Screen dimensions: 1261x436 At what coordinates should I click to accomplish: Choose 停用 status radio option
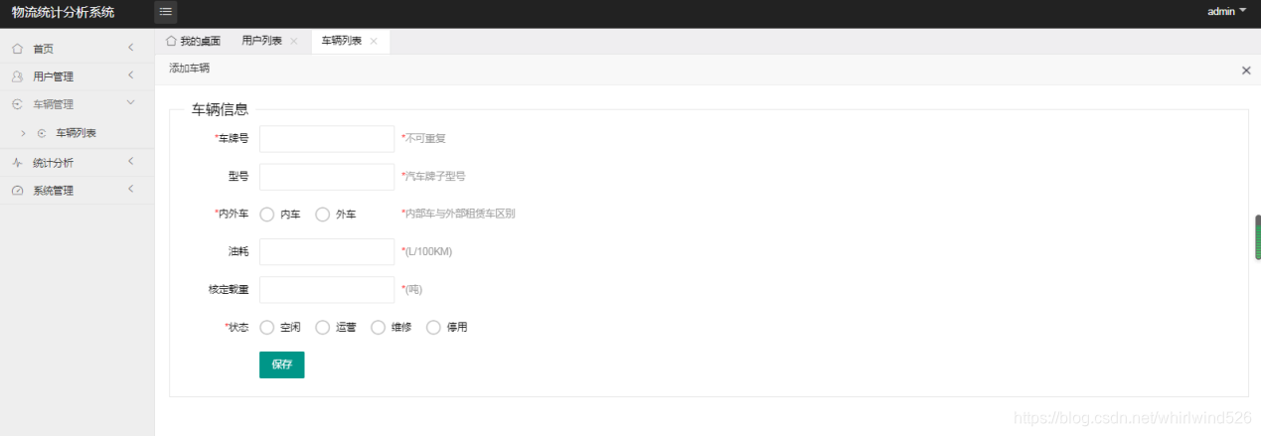click(x=434, y=327)
